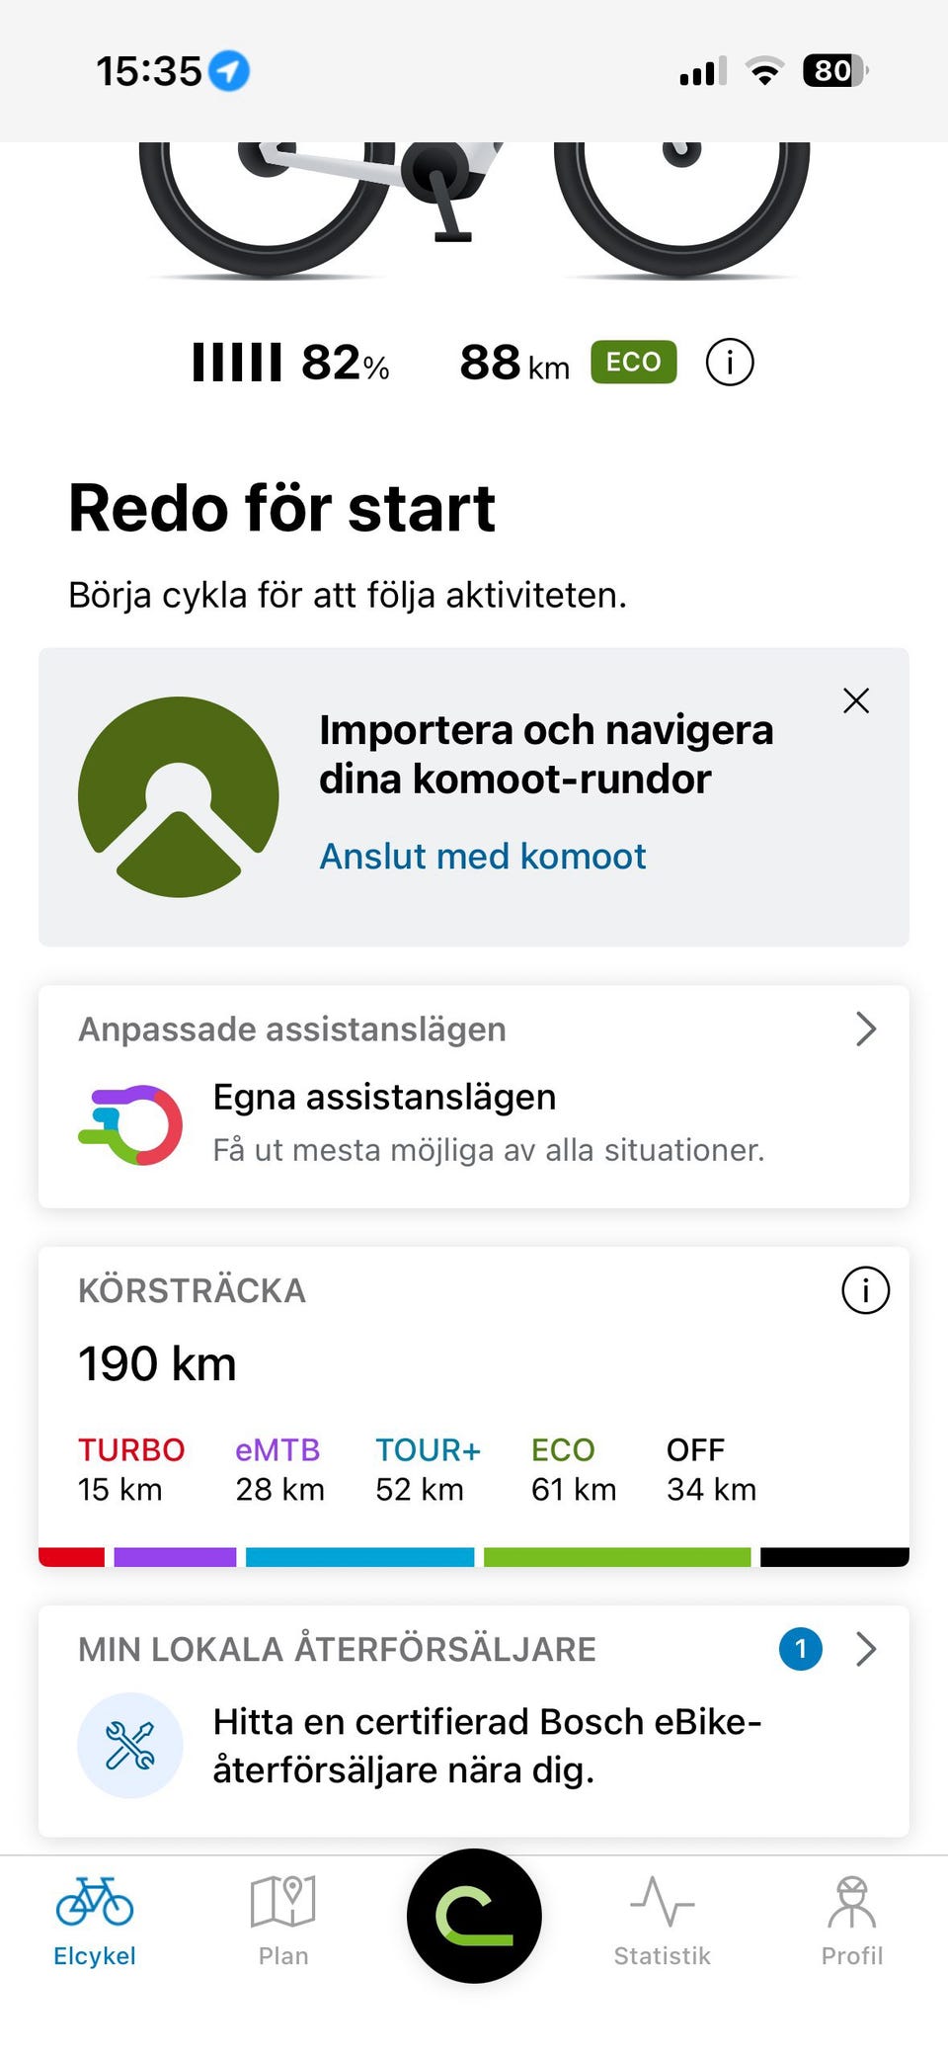The width and height of the screenshot is (948, 2056).
Task: Tap the center black ride start button
Action: point(474,1916)
